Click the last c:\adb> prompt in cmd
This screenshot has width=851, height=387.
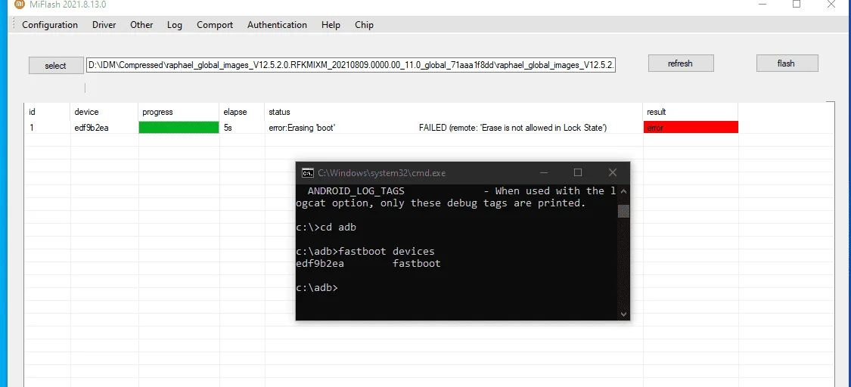pyautogui.click(x=317, y=288)
